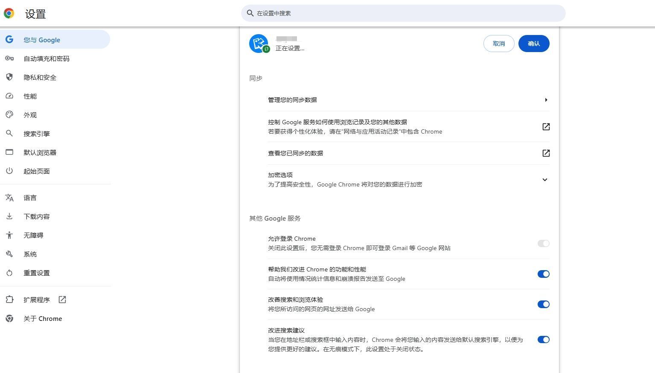The width and height of the screenshot is (655, 373).
Task: Click the palette icon for 外观
Action: pyautogui.click(x=9, y=115)
